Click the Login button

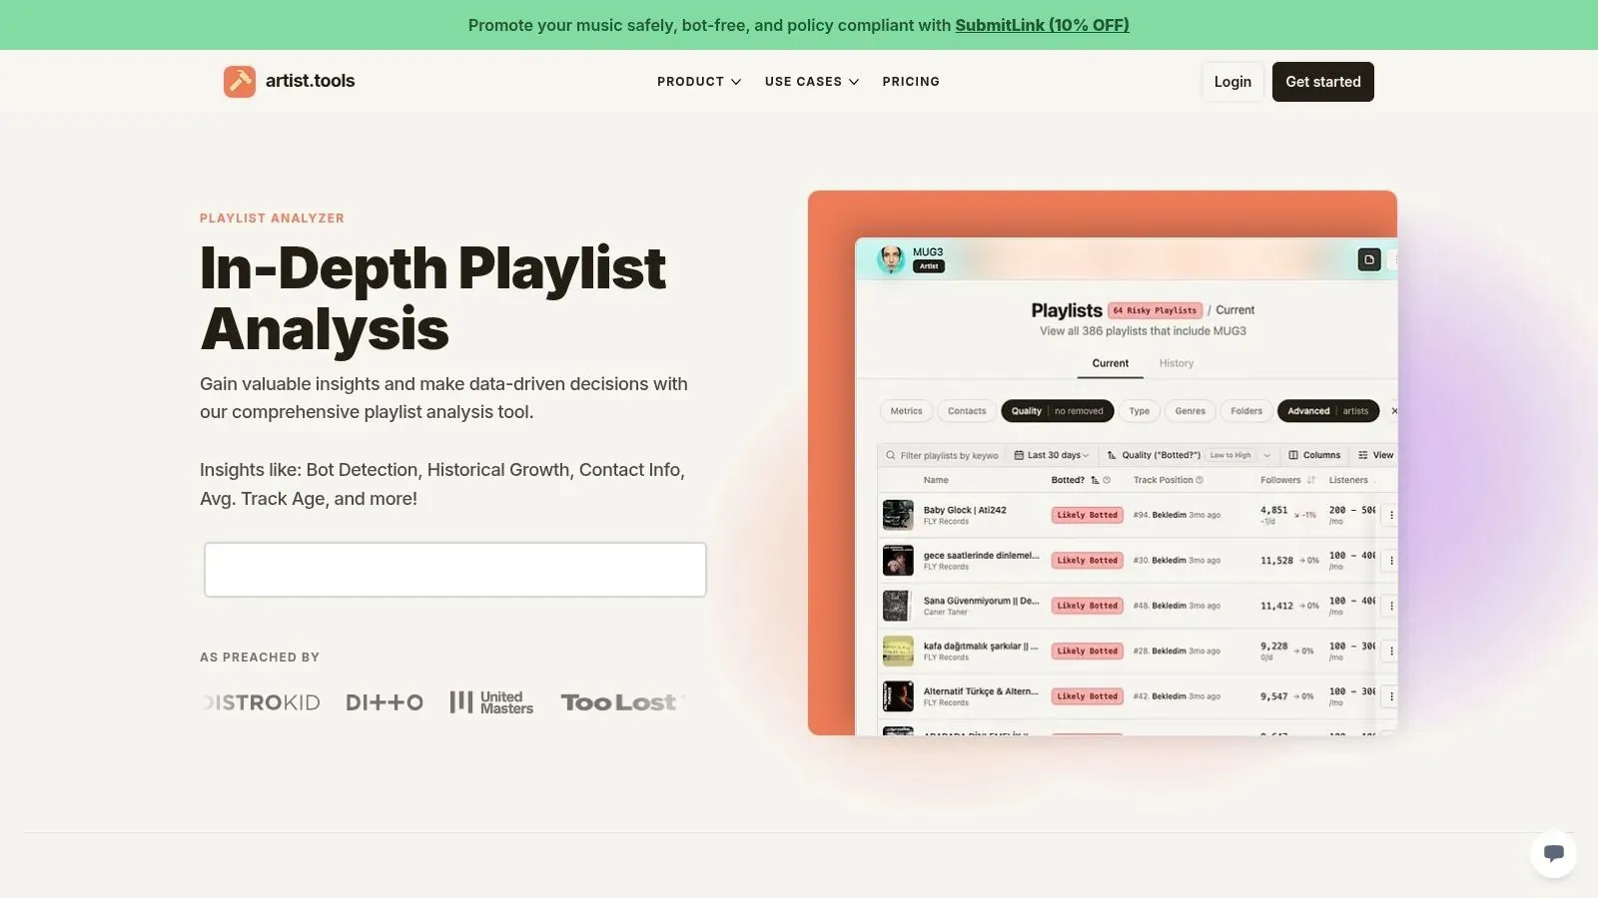pos(1232,82)
